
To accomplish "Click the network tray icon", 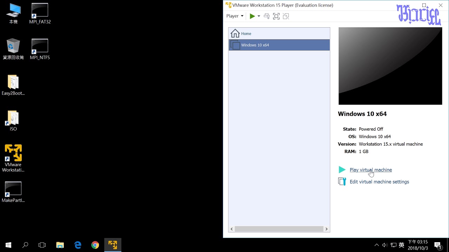I will click(394, 245).
